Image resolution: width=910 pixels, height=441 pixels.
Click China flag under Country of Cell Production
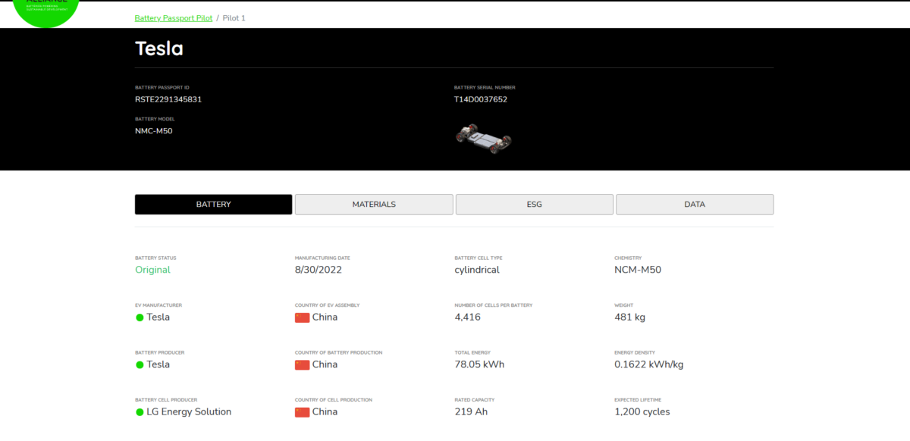pyautogui.click(x=302, y=412)
